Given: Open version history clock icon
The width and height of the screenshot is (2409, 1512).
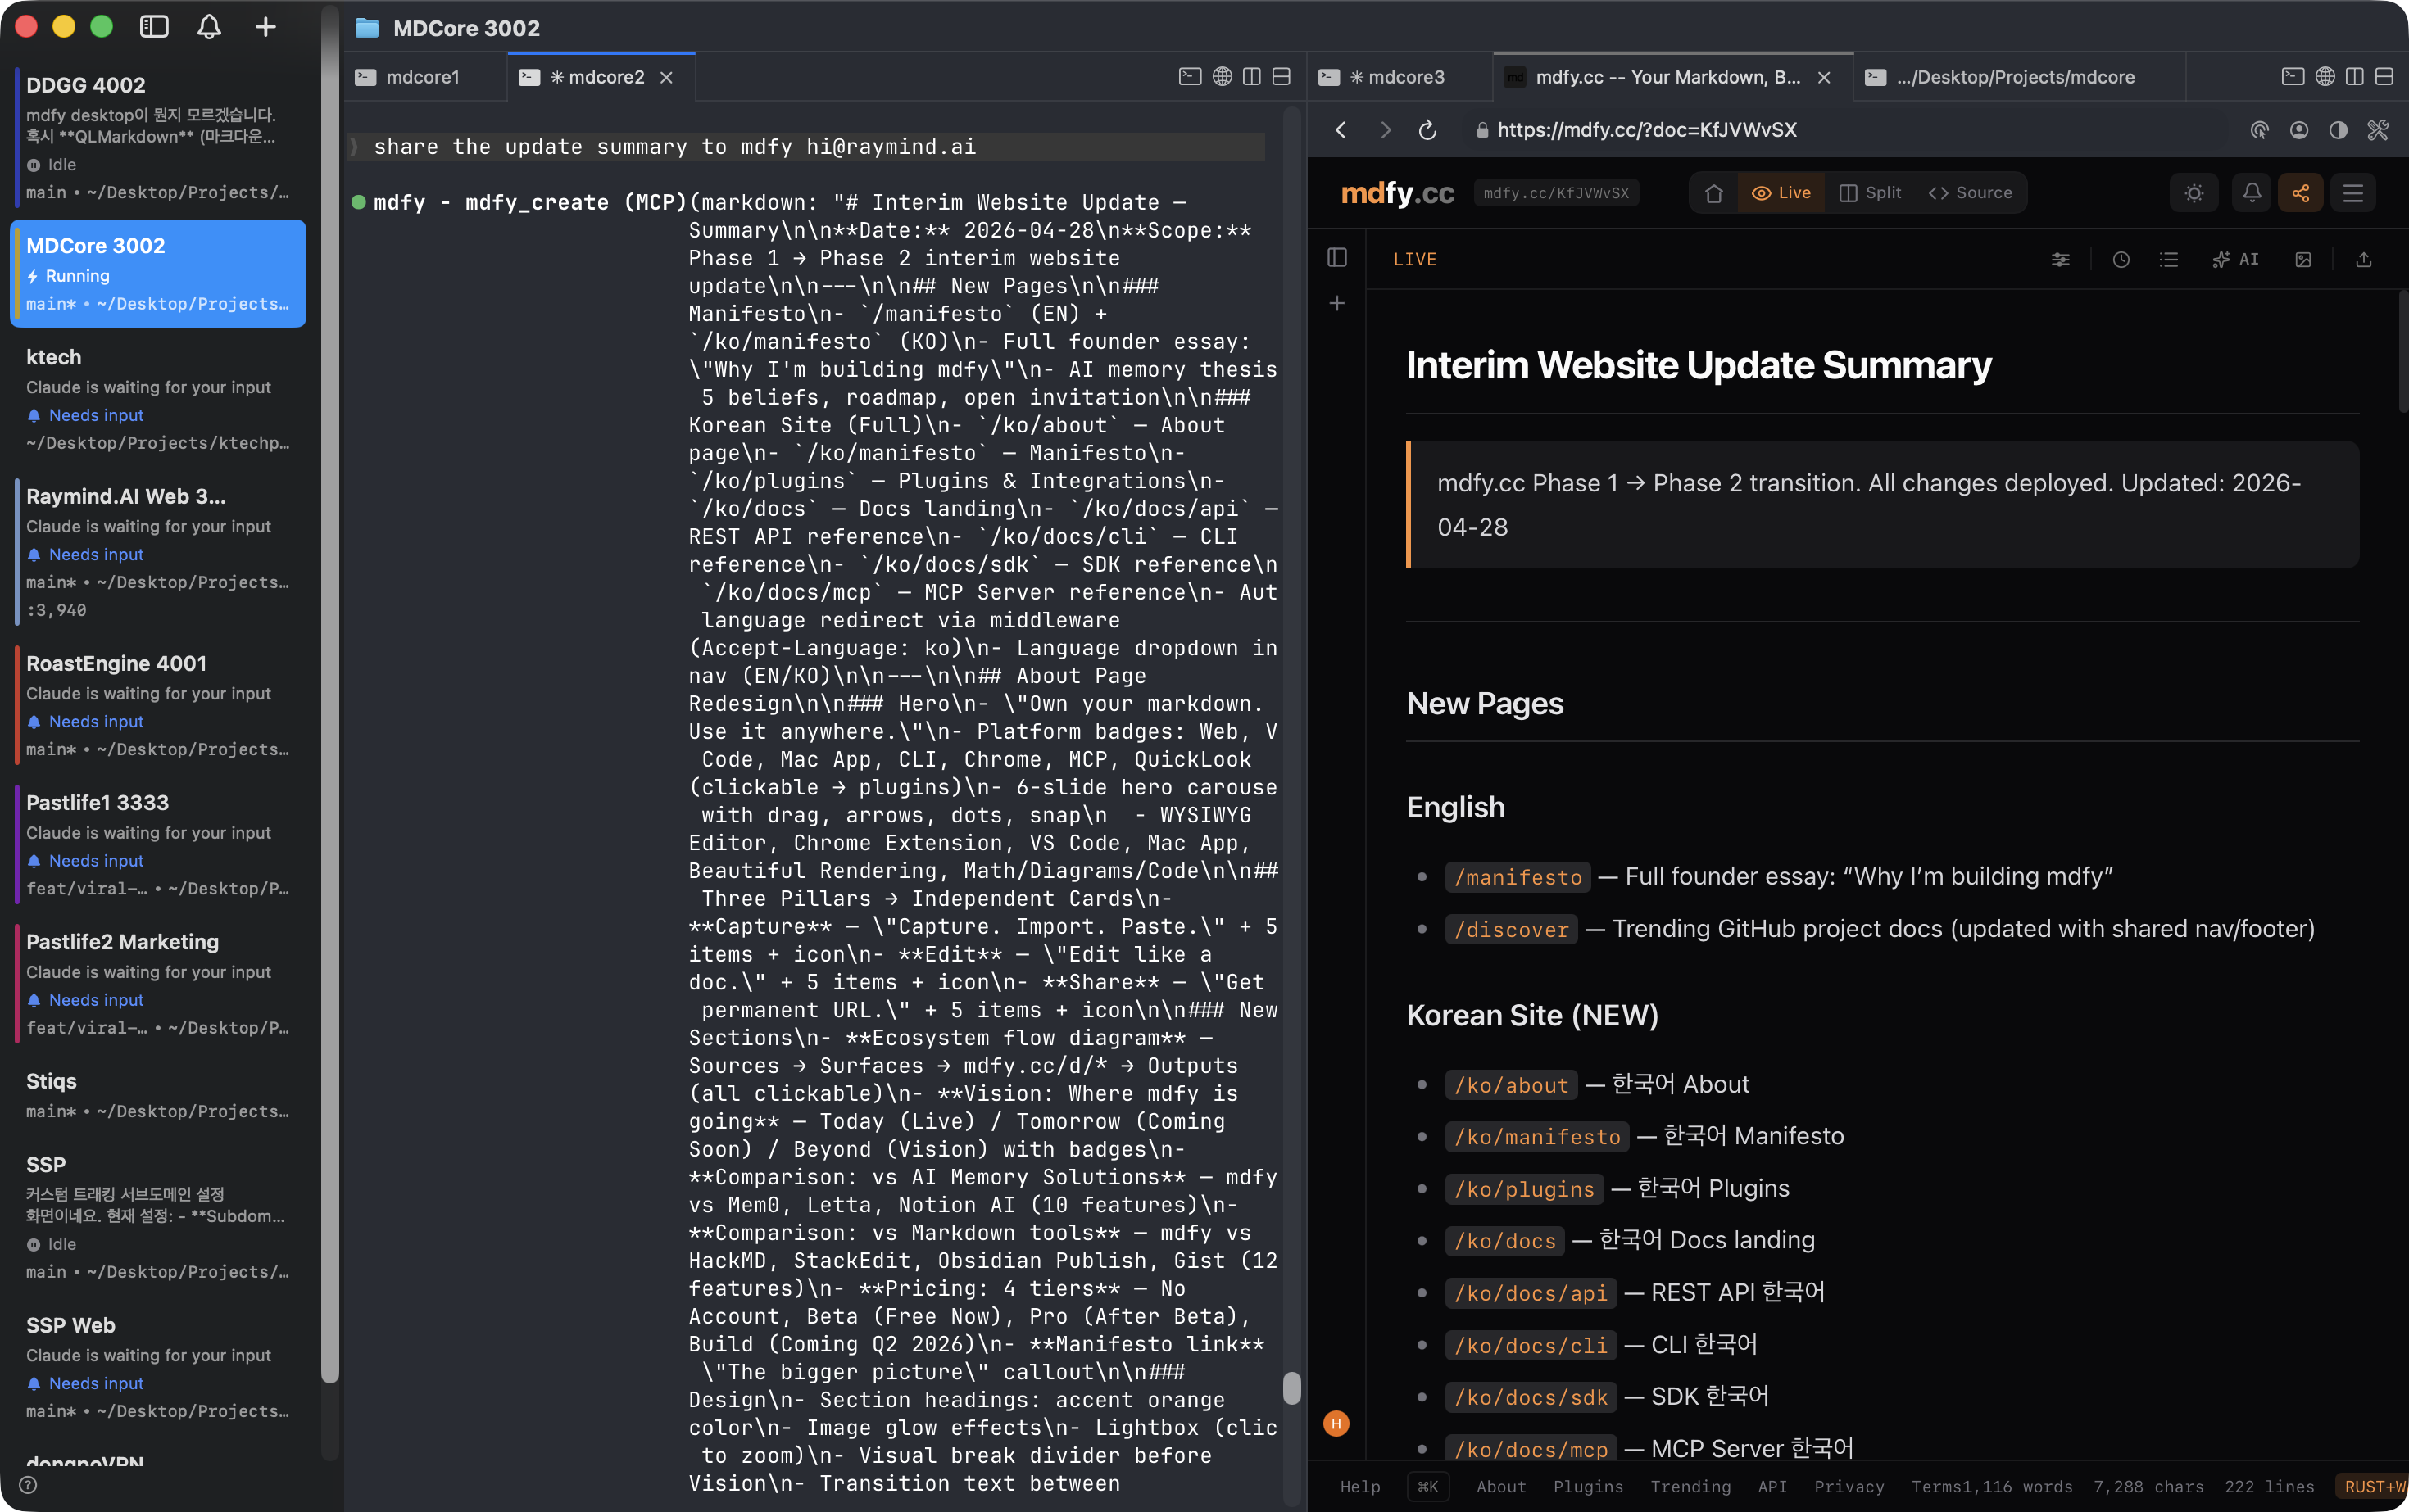Looking at the screenshot, I should (2121, 260).
